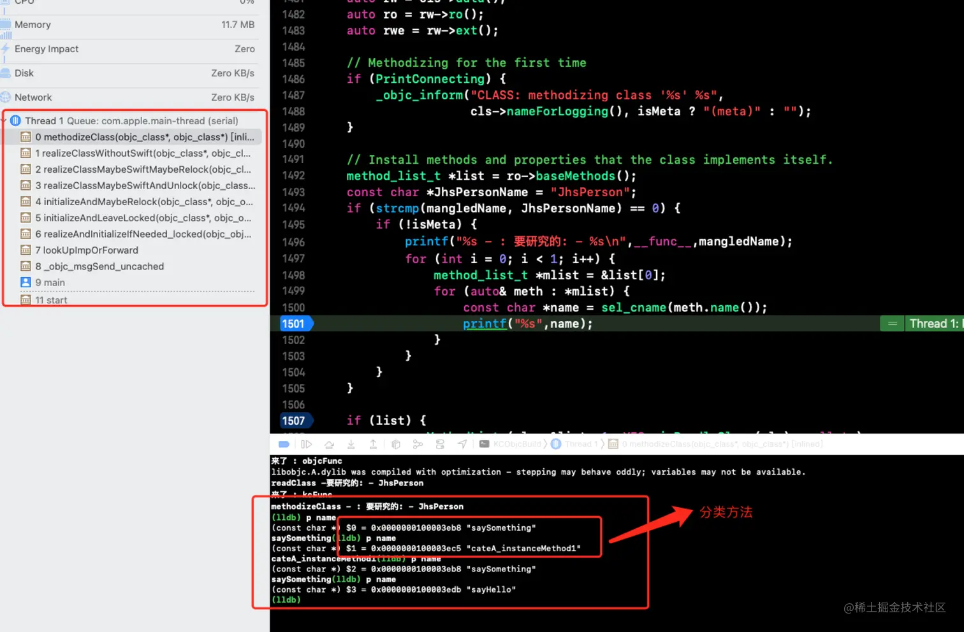
Task: Click the Network gauge icon
Action: [x=6, y=97]
